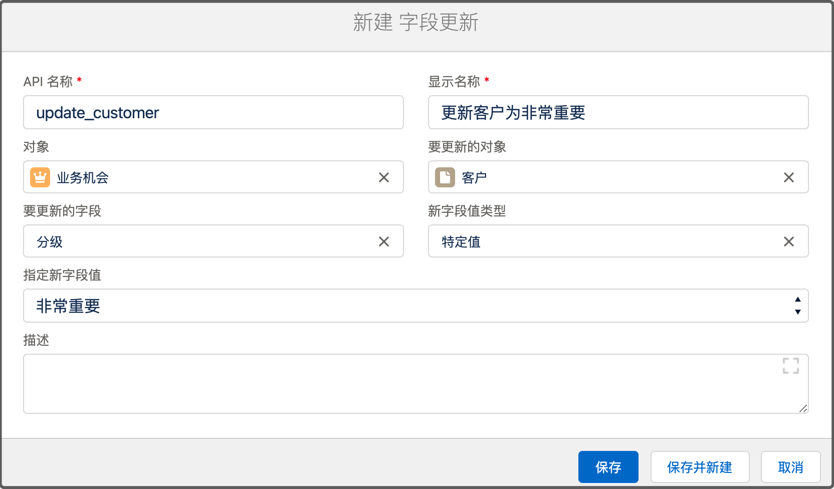Click the 新建 字段更新 dialog title

416,23
